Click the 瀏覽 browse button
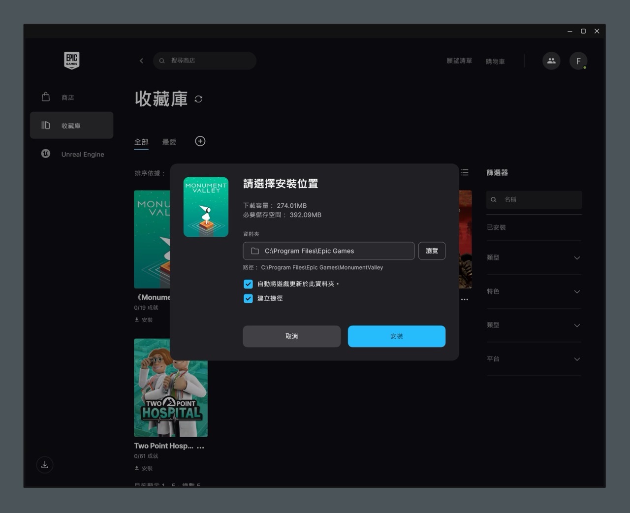Image resolution: width=630 pixels, height=513 pixels. point(432,251)
